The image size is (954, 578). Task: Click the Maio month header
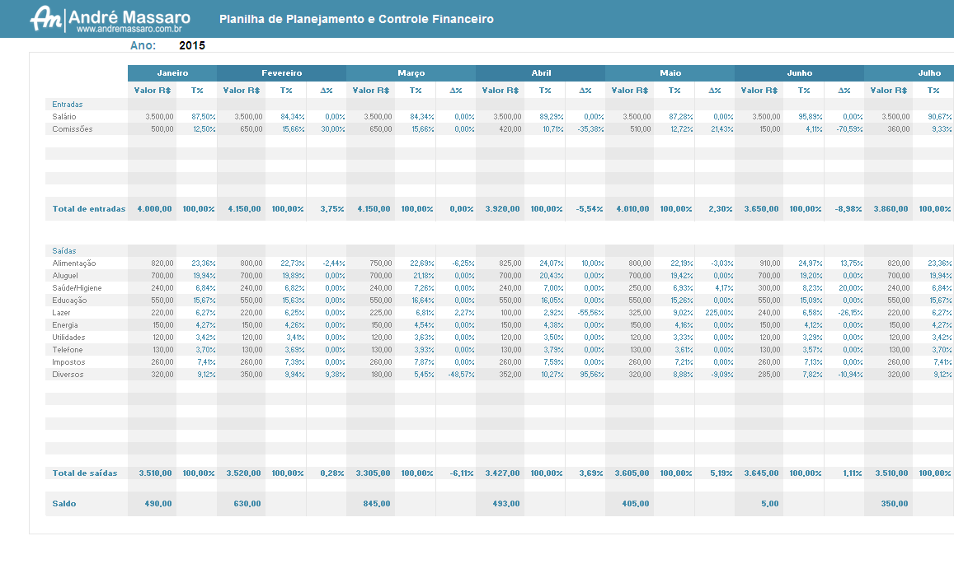click(670, 73)
